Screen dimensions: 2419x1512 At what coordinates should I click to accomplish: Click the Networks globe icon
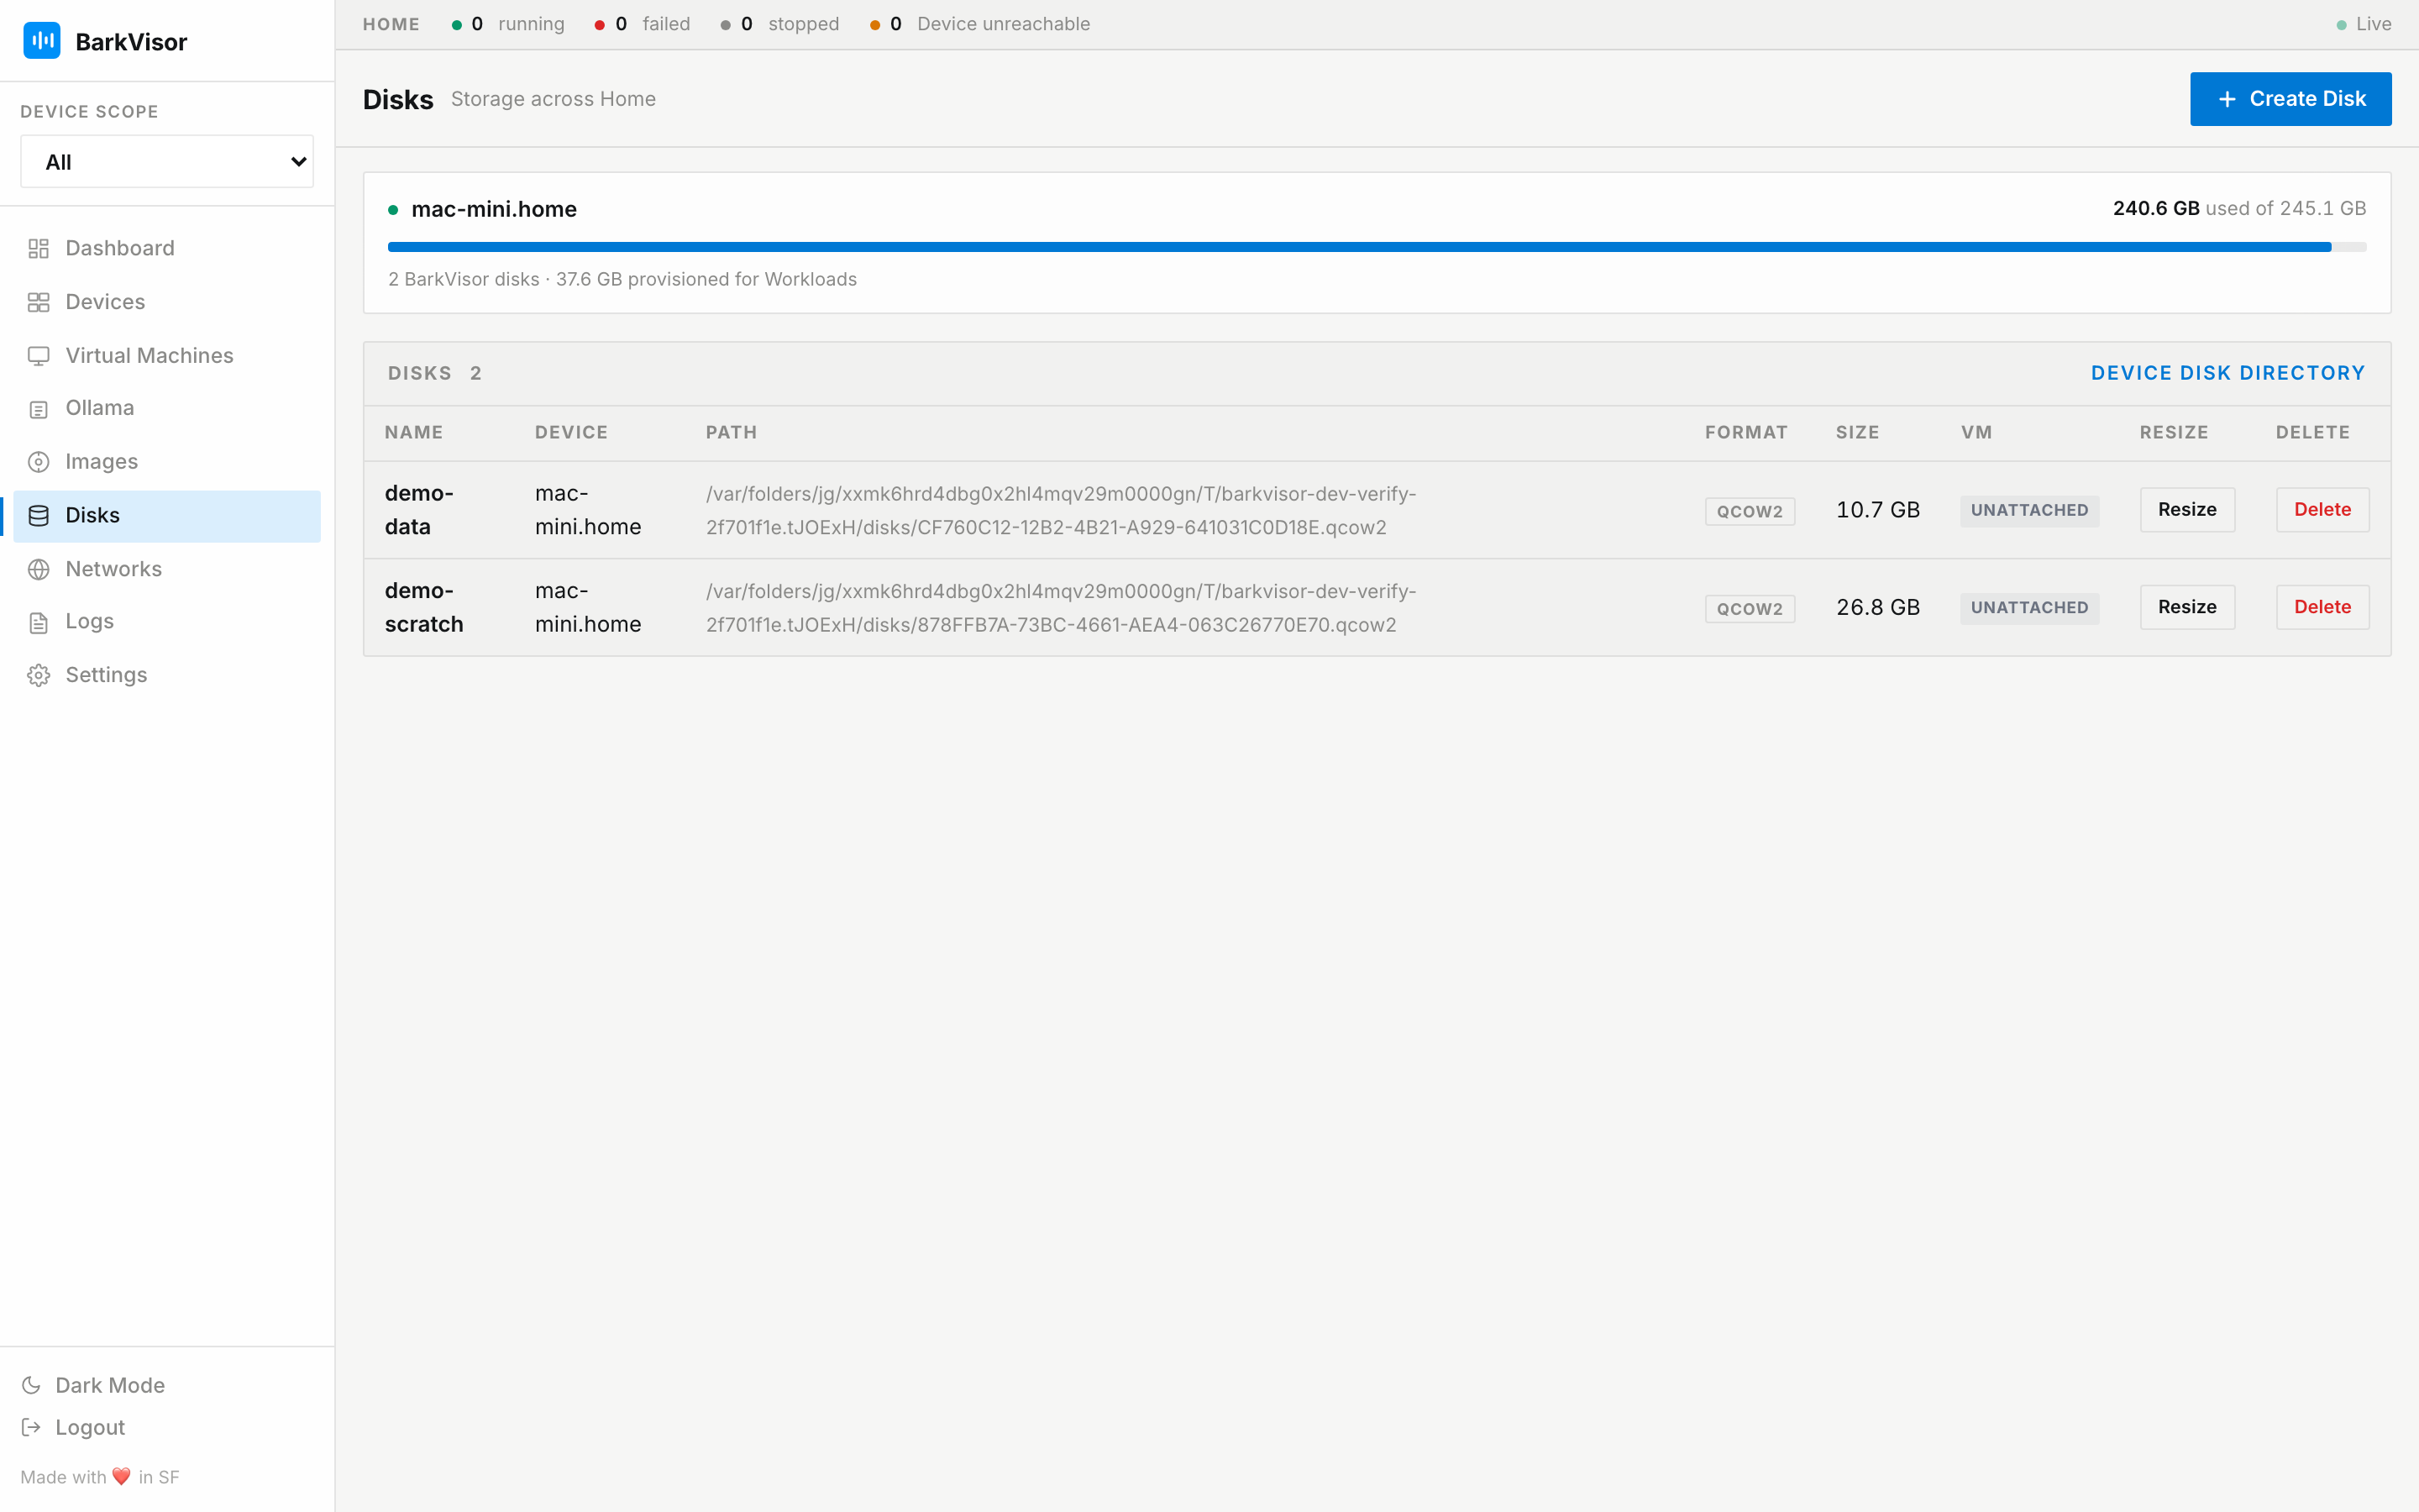pyautogui.click(x=38, y=569)
